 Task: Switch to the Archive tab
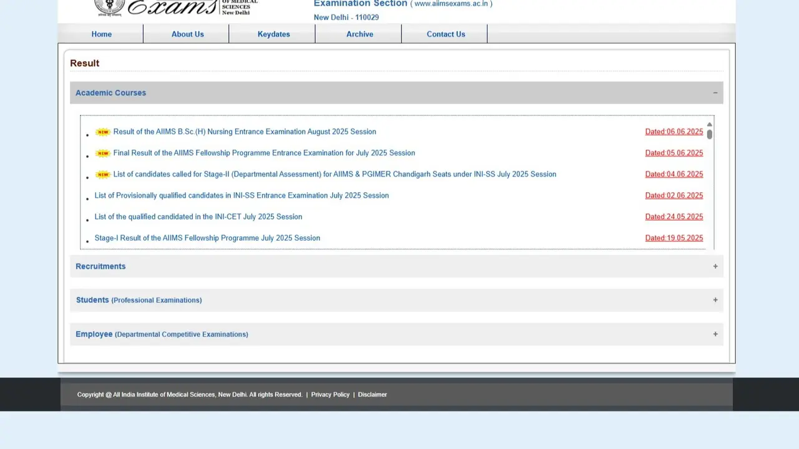(x=360, y=34)
